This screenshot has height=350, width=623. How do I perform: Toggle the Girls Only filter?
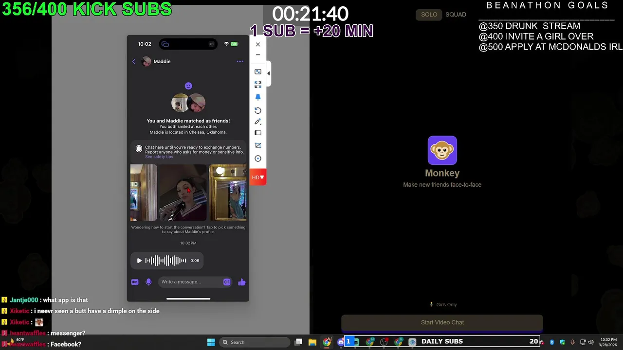pyautogui.click(x=443, y=305)
